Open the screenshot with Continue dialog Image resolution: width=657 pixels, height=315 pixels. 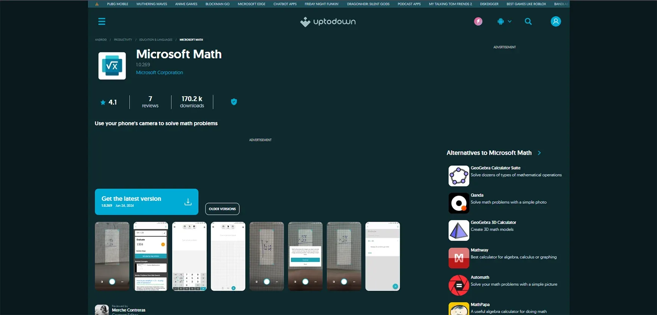[305, 256]
